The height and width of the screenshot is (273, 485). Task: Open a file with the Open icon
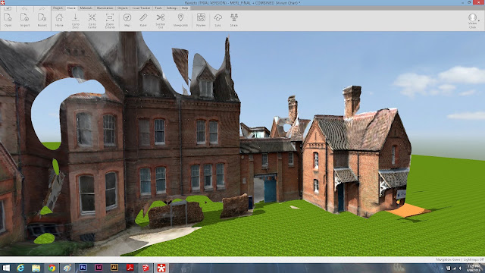8,20
